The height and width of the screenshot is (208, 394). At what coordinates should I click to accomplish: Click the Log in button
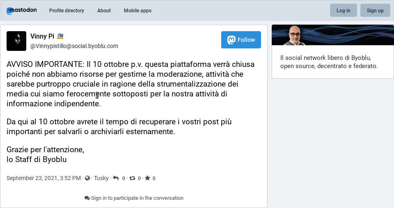click(x=343, y=10)
